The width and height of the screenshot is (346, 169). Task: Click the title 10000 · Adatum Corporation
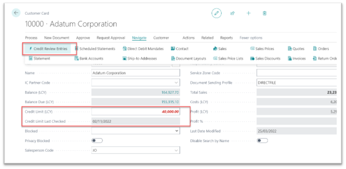click(71, 24)
